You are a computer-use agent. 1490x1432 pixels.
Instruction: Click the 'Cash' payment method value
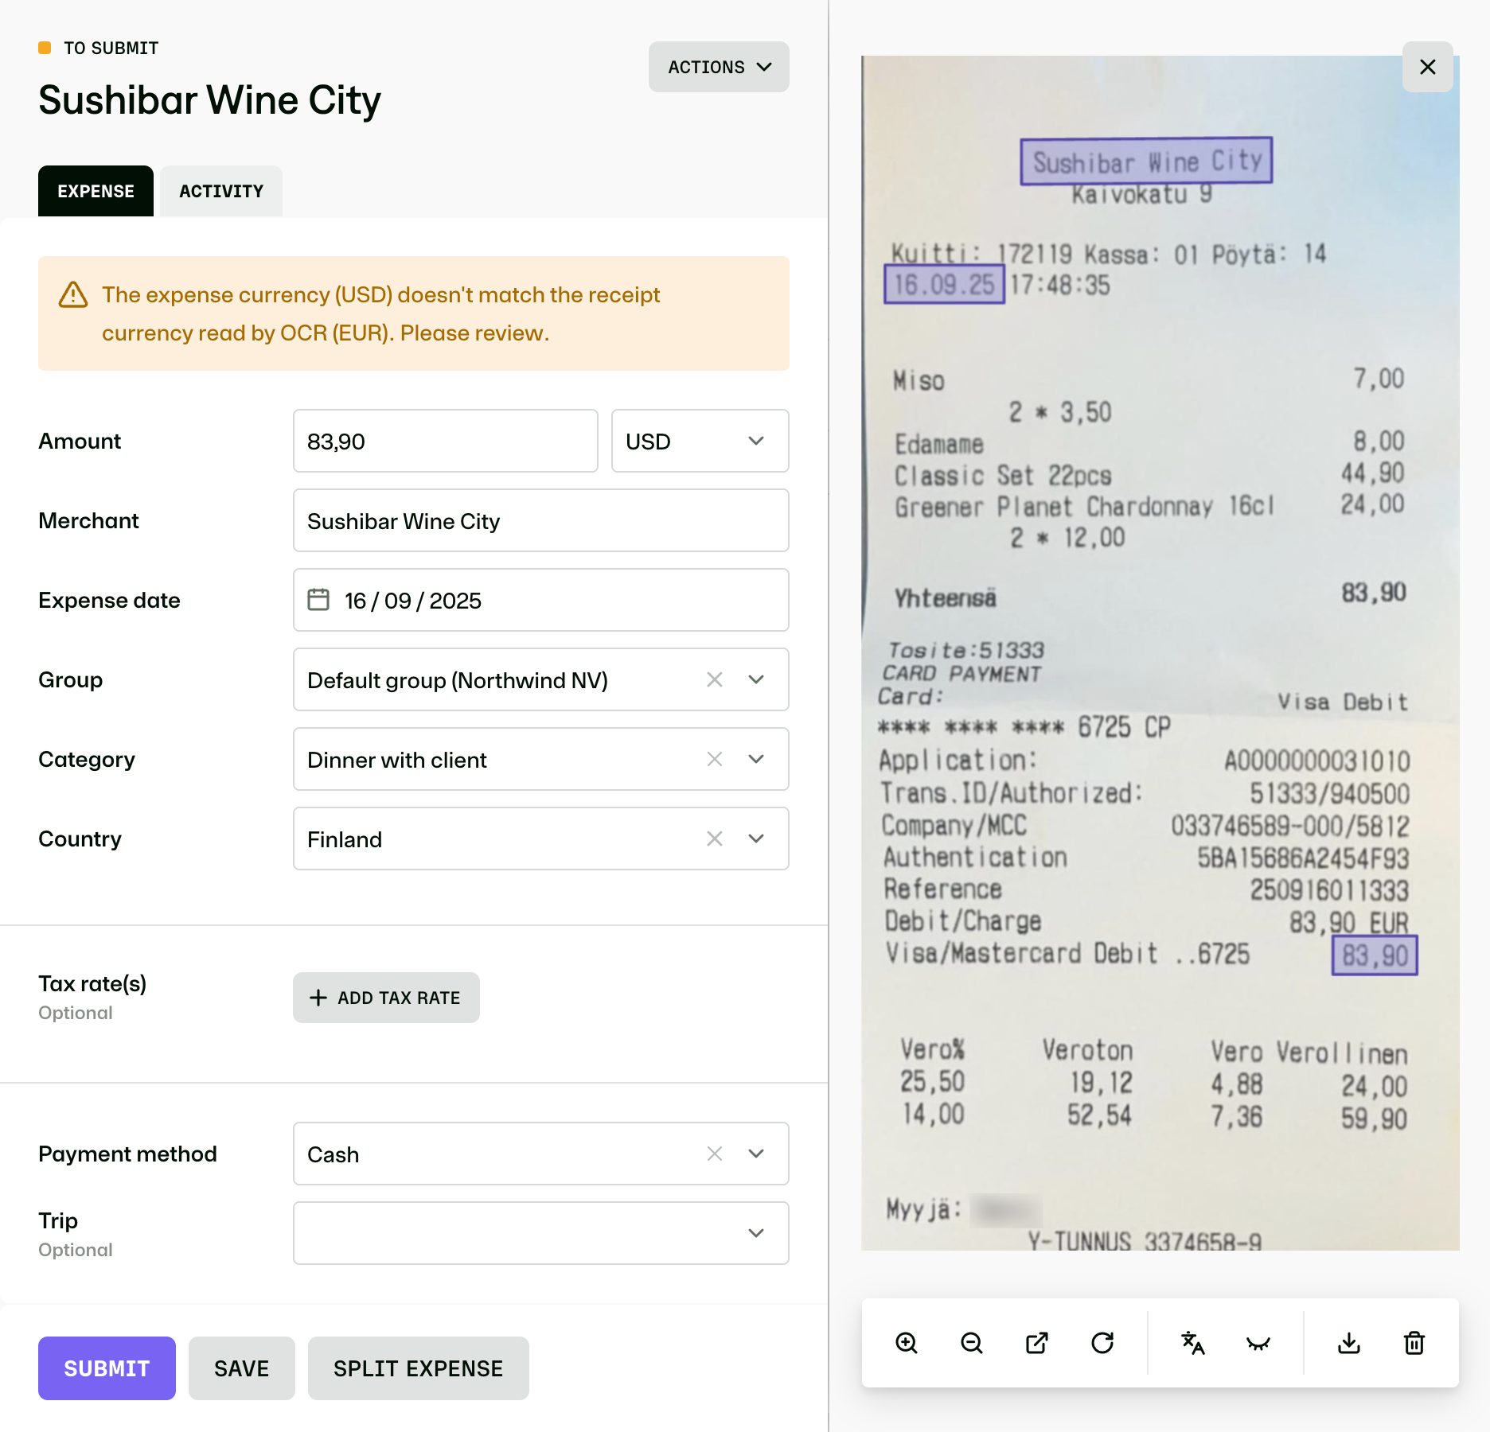click(333, 1154)
